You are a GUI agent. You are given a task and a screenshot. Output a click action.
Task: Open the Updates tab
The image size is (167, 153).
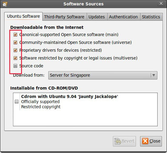(97, 17)
